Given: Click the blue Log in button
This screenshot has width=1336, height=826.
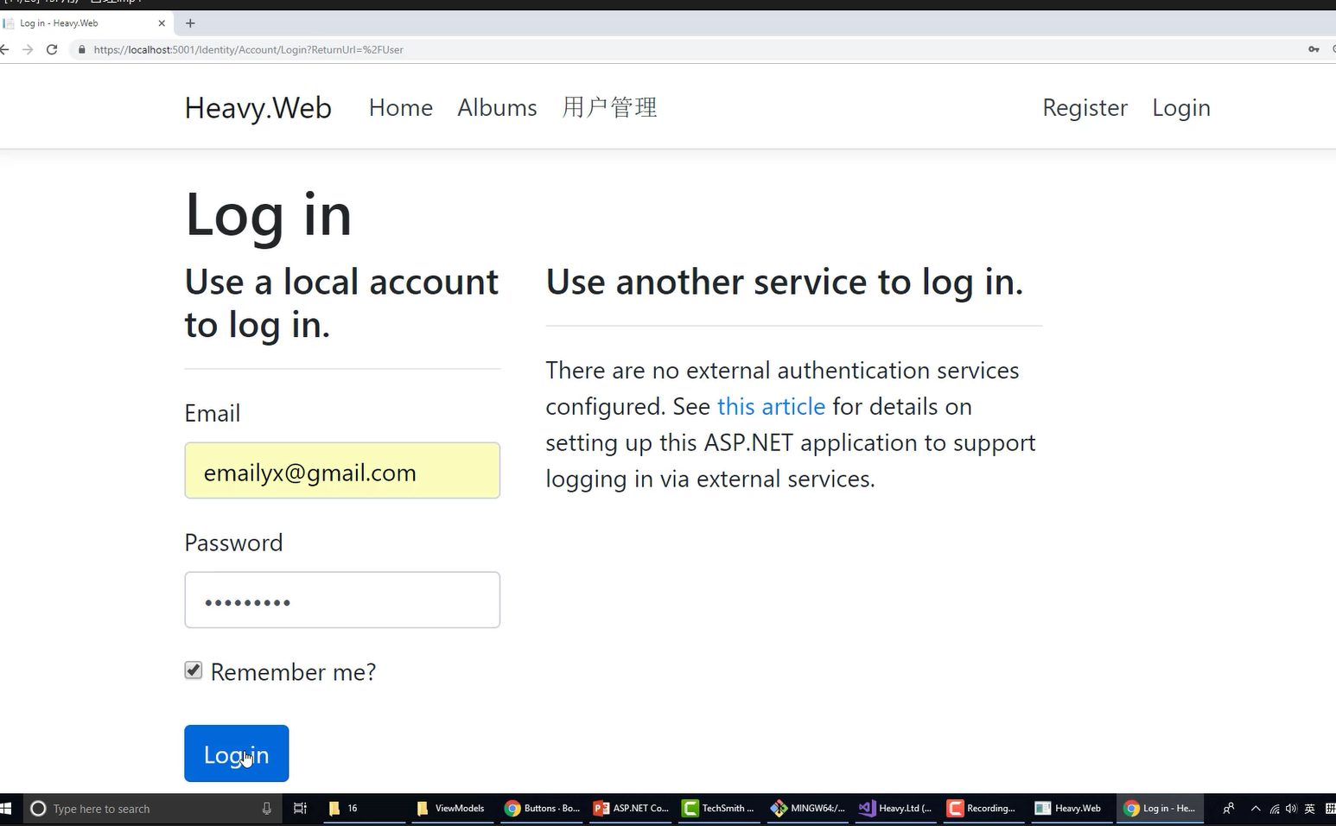Looking at the screenshot, I should [x=236, y=753].
